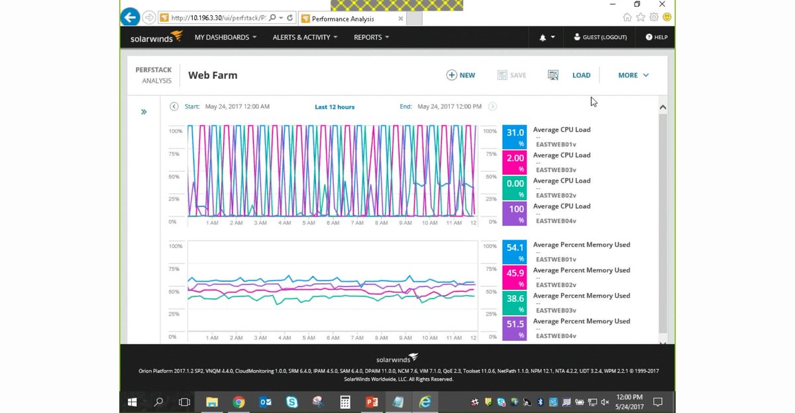
Task: Refresh the page with the reload icon
Action: (291, 17)
